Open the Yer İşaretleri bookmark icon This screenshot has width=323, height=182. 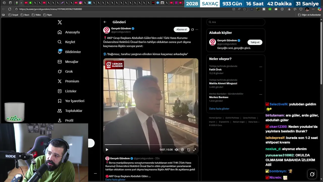(x=60, y=101)
